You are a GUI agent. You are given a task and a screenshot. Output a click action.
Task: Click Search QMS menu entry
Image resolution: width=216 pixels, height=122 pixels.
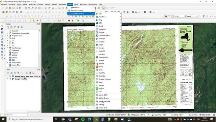(x=108, y=95)
